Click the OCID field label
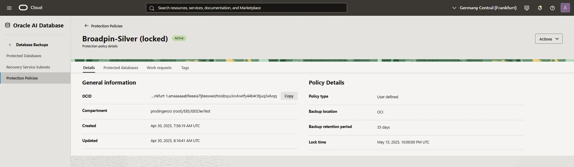This screenshot has width=574, height=167. [x=87, y=96]
